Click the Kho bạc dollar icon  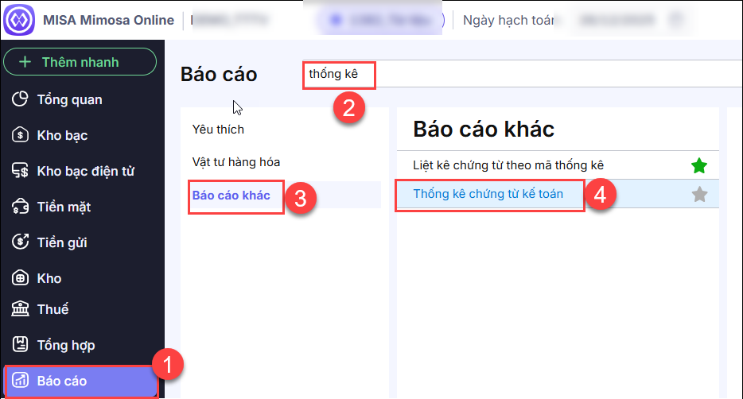pyautogui.click(x=20, y=135)
